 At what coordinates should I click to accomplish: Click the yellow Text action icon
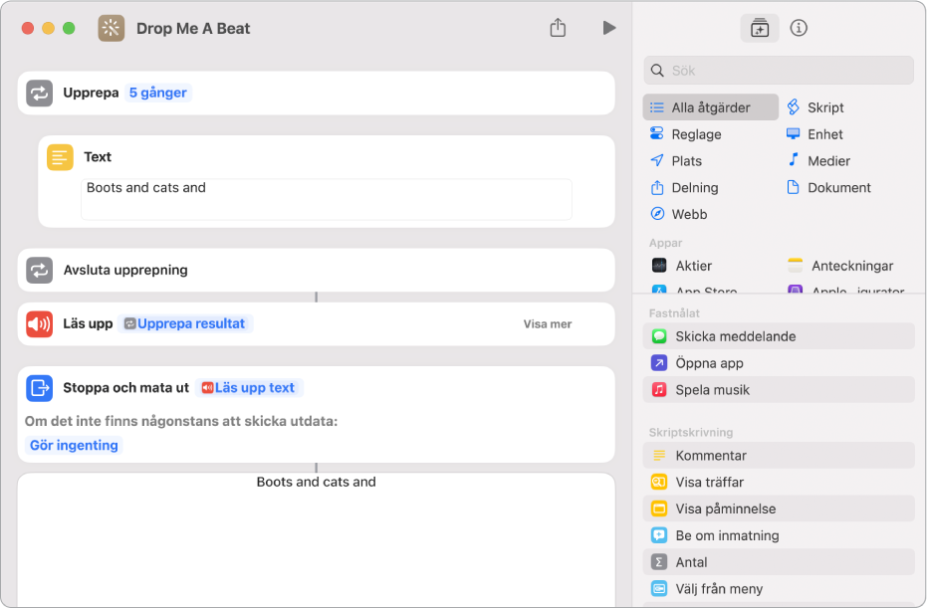(60, 157)
